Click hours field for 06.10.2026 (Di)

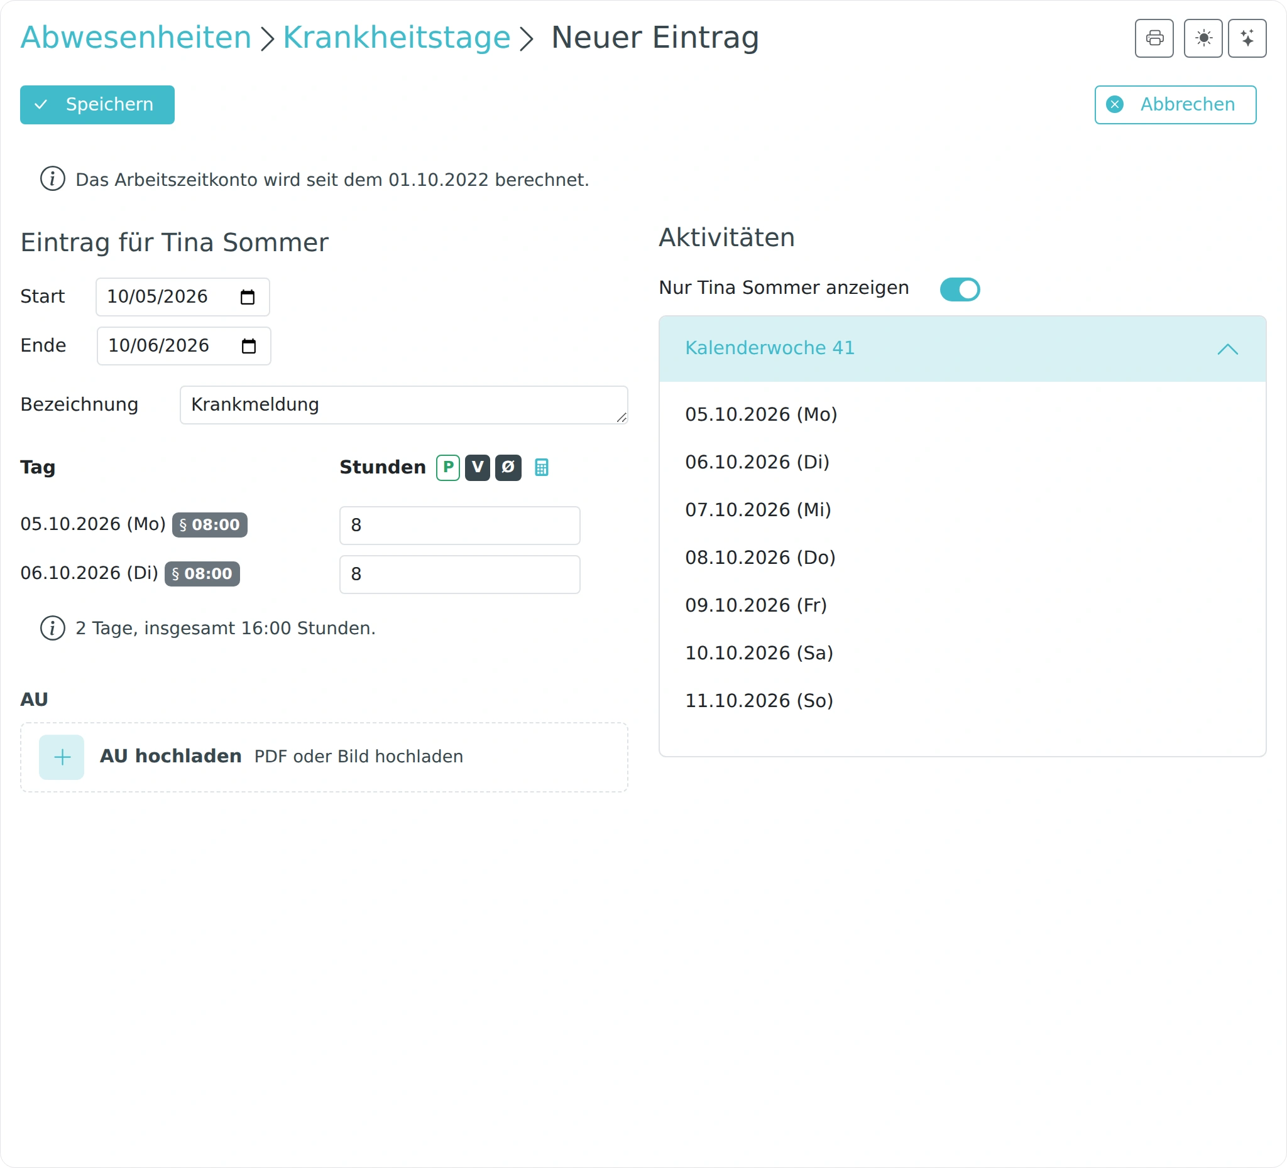459,574
